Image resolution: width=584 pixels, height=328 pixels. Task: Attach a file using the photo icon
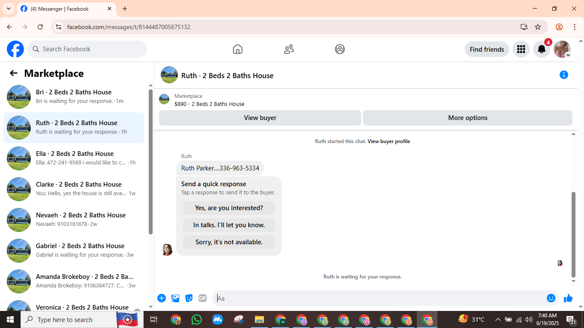(x=175, y=298)
